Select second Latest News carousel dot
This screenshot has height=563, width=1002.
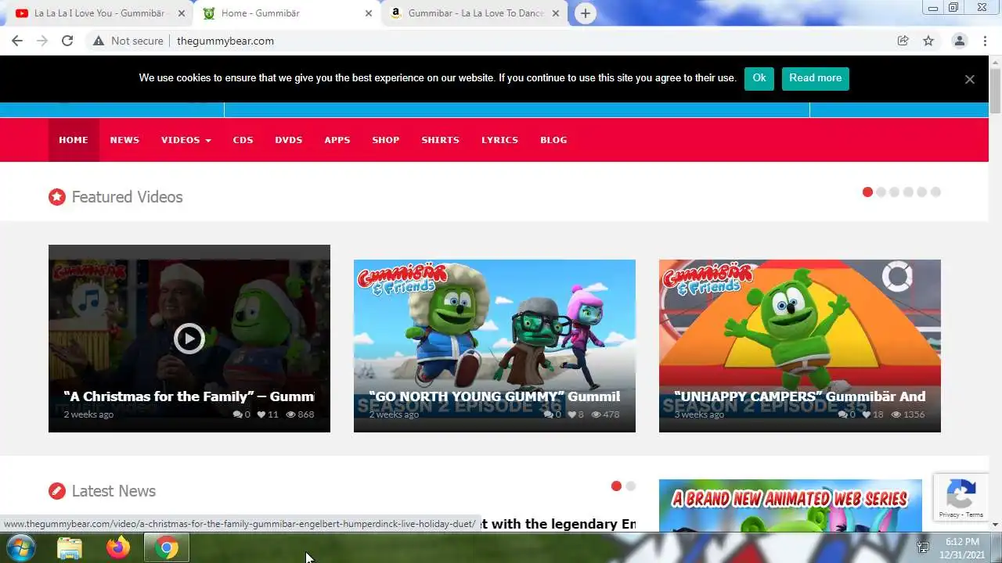[631, 486]
